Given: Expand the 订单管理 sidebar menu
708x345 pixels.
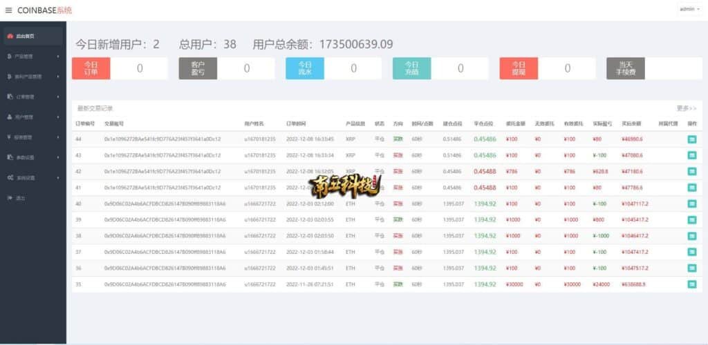Looking at the screenshot, I should (x=28, y=97).
